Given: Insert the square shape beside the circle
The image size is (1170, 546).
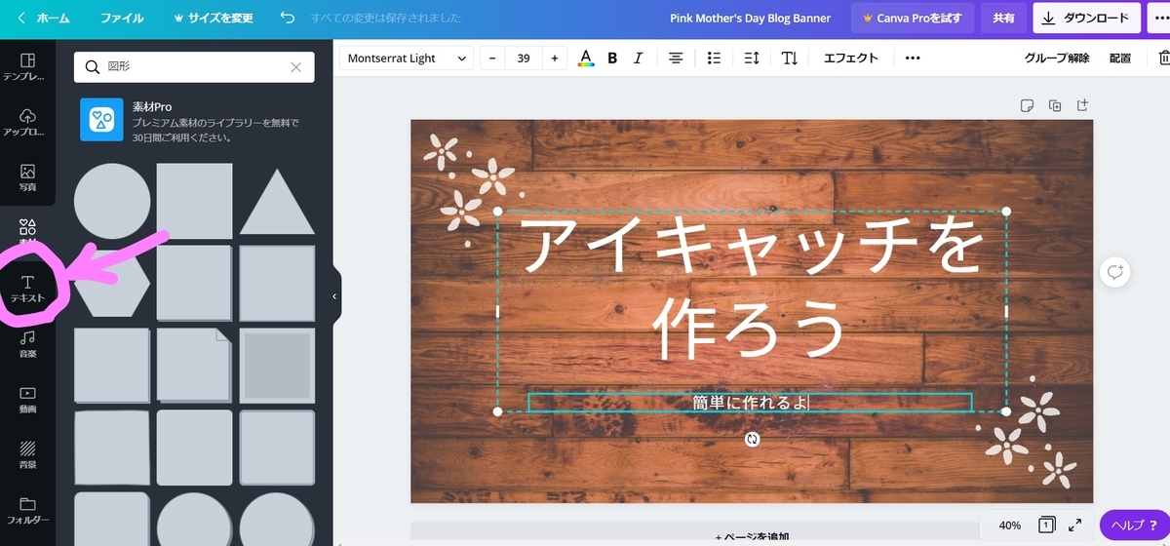Looking at the screenshot, I should click(x=195, y=201).
